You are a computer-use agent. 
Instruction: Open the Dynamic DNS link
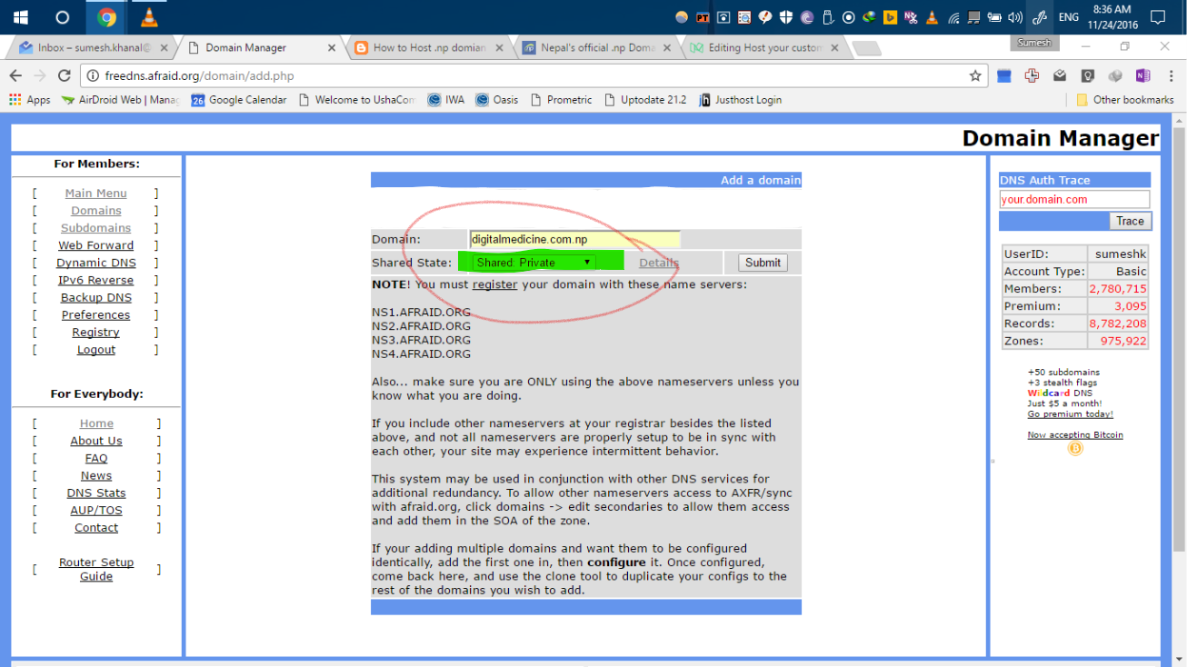tap(95, 263)
